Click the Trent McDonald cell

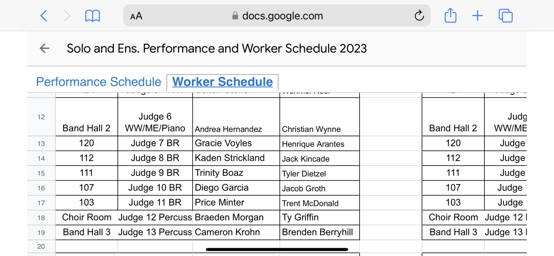pyautogui.click(x=319, y=203)
